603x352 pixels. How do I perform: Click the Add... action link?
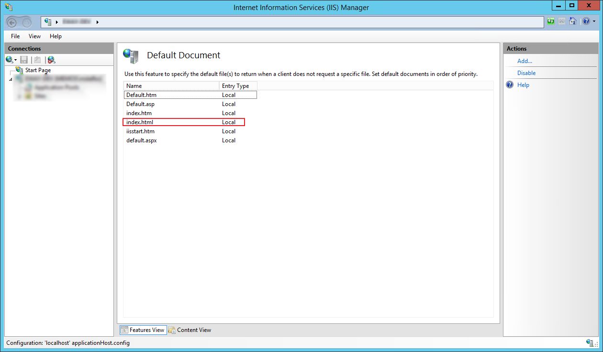click(525, 61)
